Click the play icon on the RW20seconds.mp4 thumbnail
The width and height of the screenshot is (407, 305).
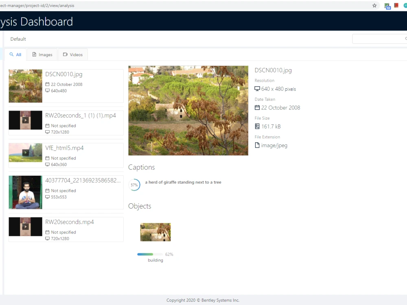click(x=25, y=227)
